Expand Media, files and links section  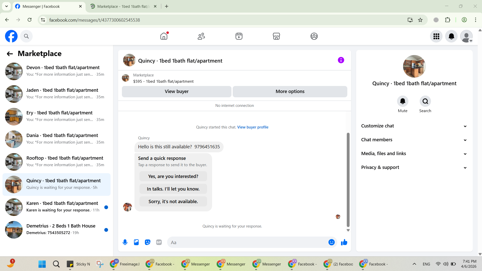pyautogui.click(x=414, y=154)
